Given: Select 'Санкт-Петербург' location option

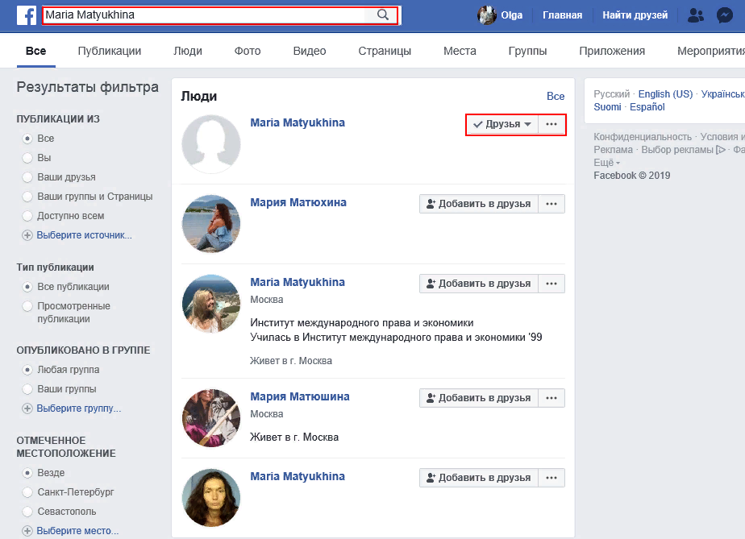Looking at the screenshot, I should (x=27, y=492).
